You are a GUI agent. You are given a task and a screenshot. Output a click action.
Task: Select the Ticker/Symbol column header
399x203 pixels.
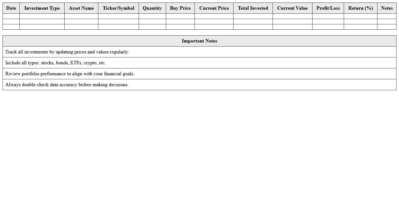coord(118,8)
